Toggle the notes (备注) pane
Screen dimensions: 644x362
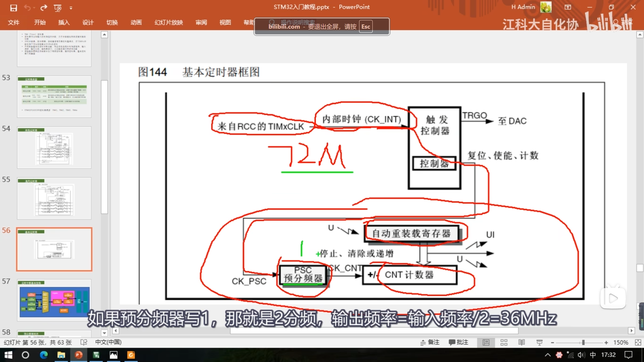[x=430, y=342]
